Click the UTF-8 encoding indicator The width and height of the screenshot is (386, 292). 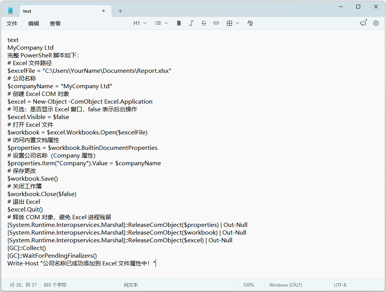click(340, 285)
